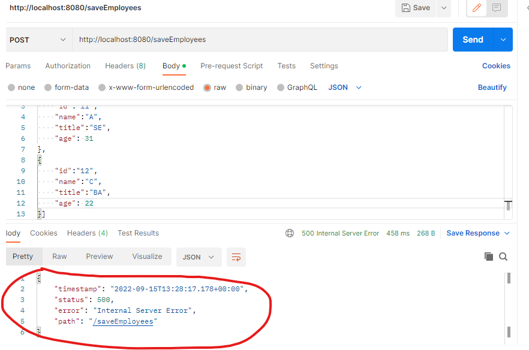
Task: Click the Beautify link
Action: point(492,87)
